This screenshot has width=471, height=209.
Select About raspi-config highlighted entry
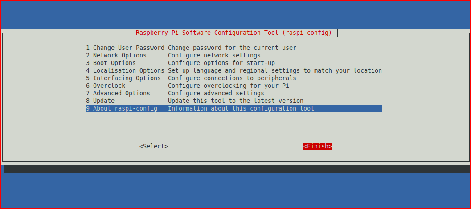tap(233, 108)
